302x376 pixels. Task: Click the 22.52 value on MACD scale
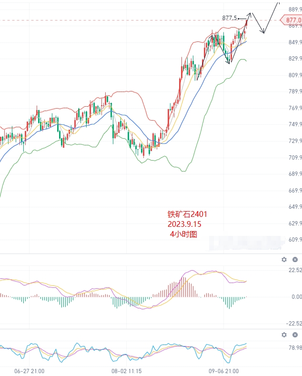(x=295, y=270)
